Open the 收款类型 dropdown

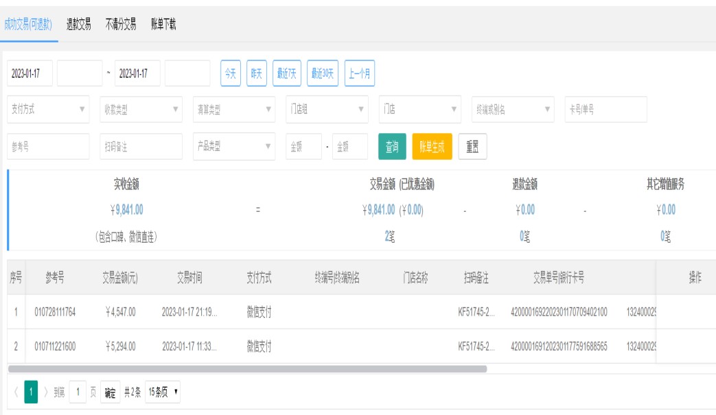[x=141, y=109]
